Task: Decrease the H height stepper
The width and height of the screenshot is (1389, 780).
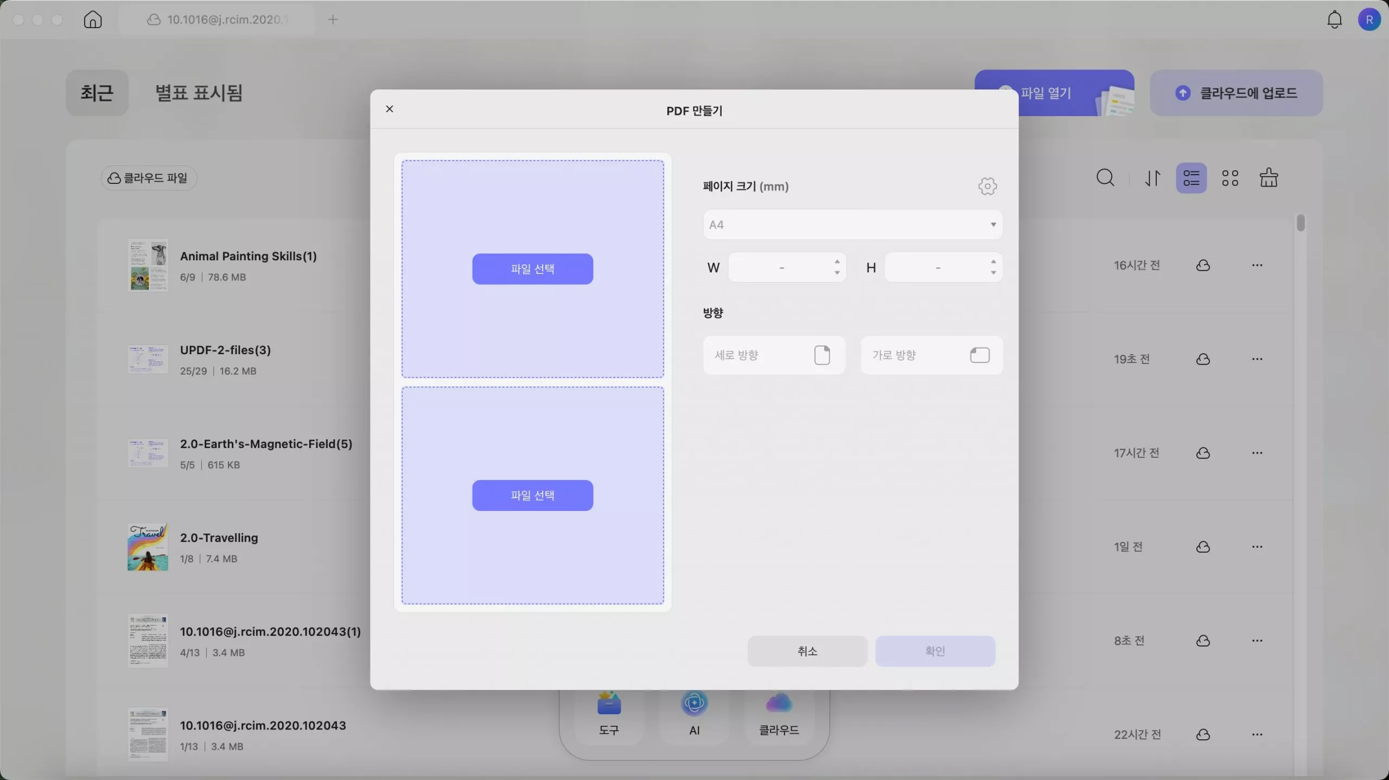Action: pyautogui.click(x=993, y=273)
